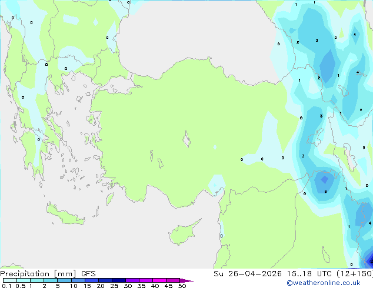
Task: Click the '50' legend value
Action: 182,286
